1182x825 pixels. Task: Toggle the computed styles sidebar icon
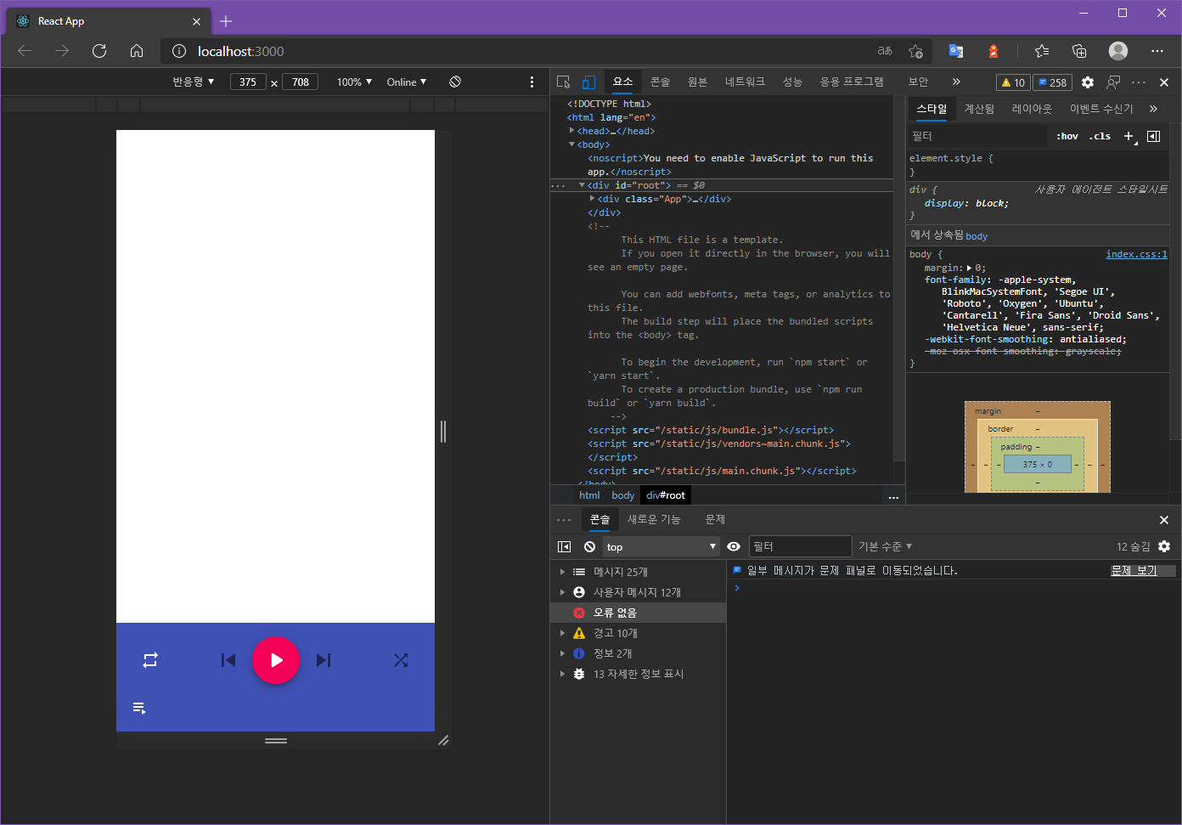[1153, 136]
